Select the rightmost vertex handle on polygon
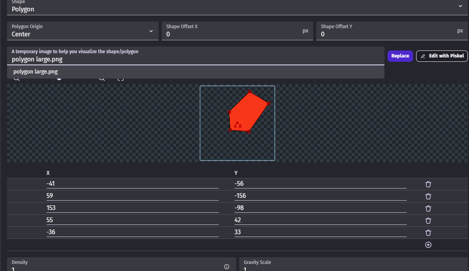 pos(269,103)
